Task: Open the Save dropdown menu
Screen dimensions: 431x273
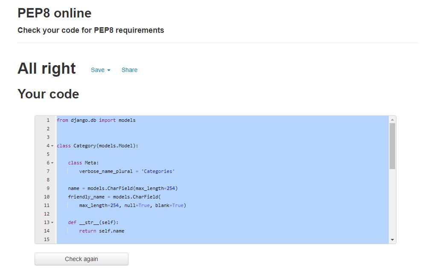Action: click(x=97, y=70)
